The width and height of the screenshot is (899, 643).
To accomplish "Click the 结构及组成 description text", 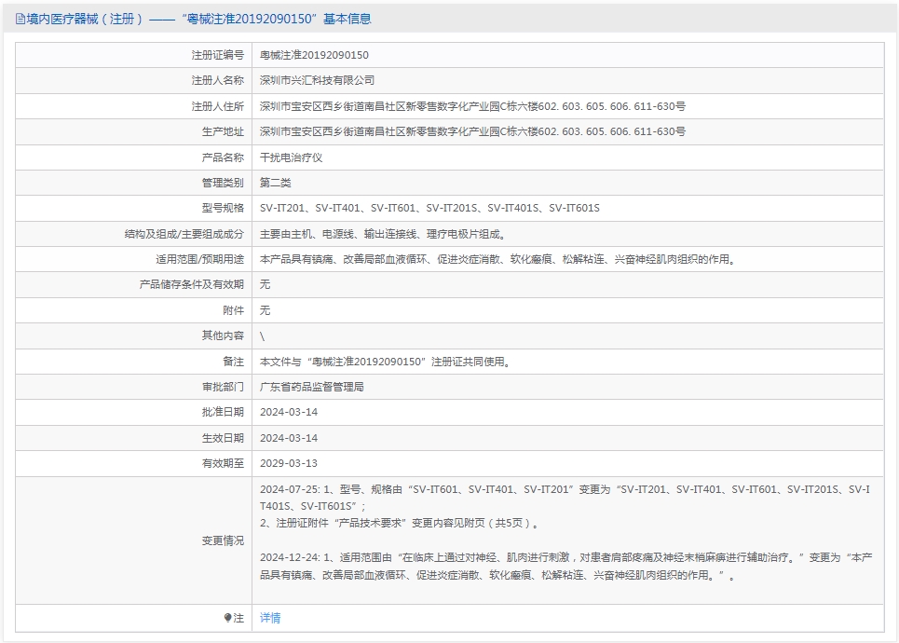I will pos(383,234).
